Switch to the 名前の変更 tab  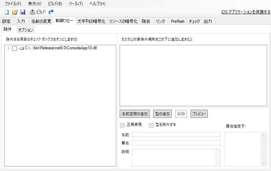41,21
